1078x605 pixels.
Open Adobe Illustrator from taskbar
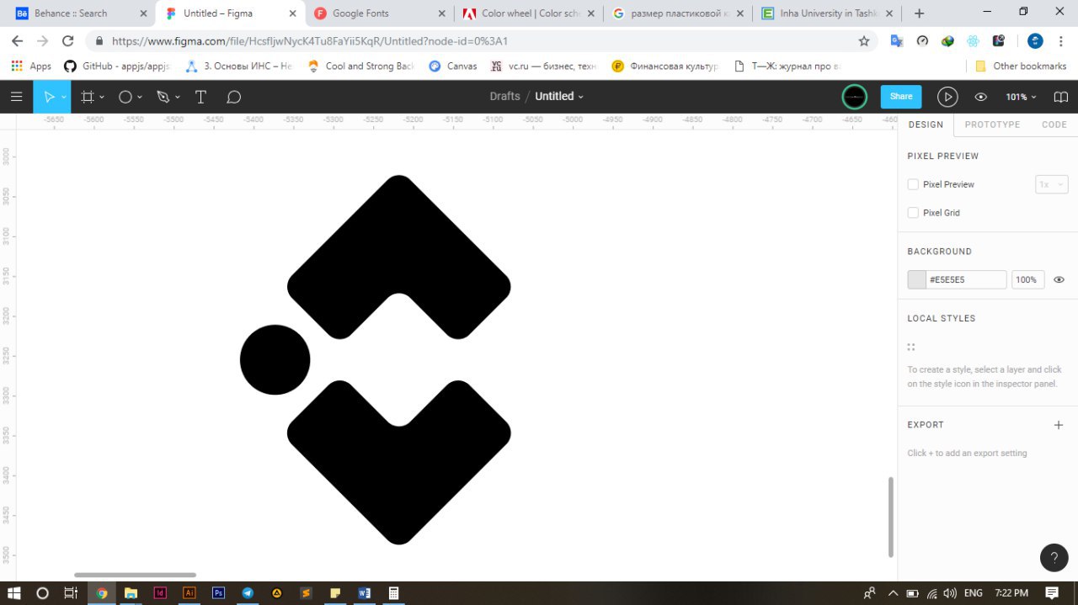189,592
